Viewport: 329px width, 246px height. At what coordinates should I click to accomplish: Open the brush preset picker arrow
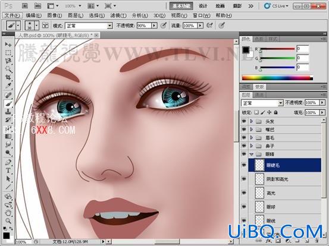37,26
